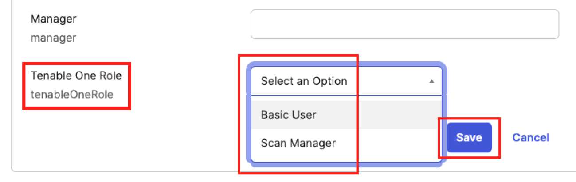576x182 pixels.
Task: Pick Scan Manager as Tenable One Role
Action: click(298, 143)
